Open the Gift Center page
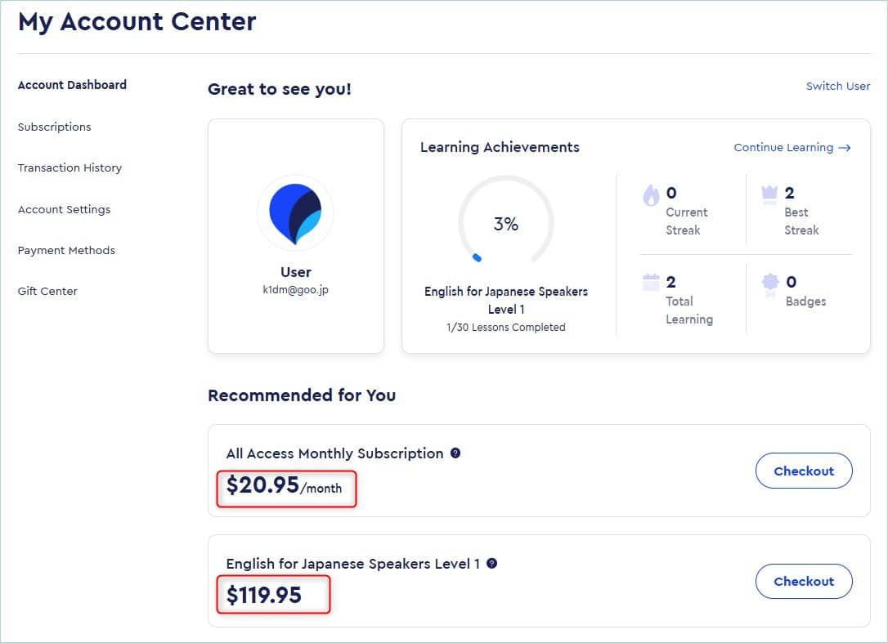Viewport: 888px width, 643px height. click(x=47, y=291)
